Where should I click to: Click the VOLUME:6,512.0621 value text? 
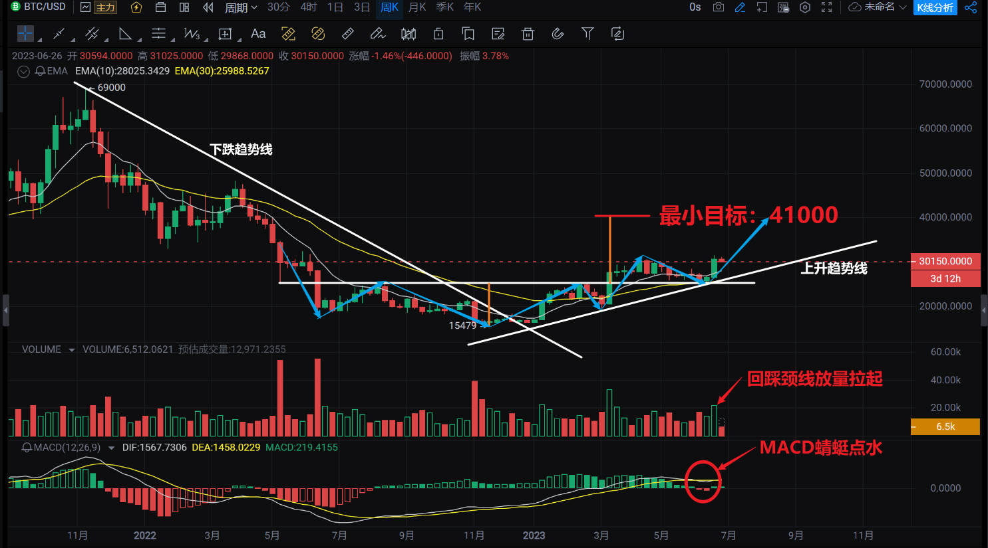[128, 349]
